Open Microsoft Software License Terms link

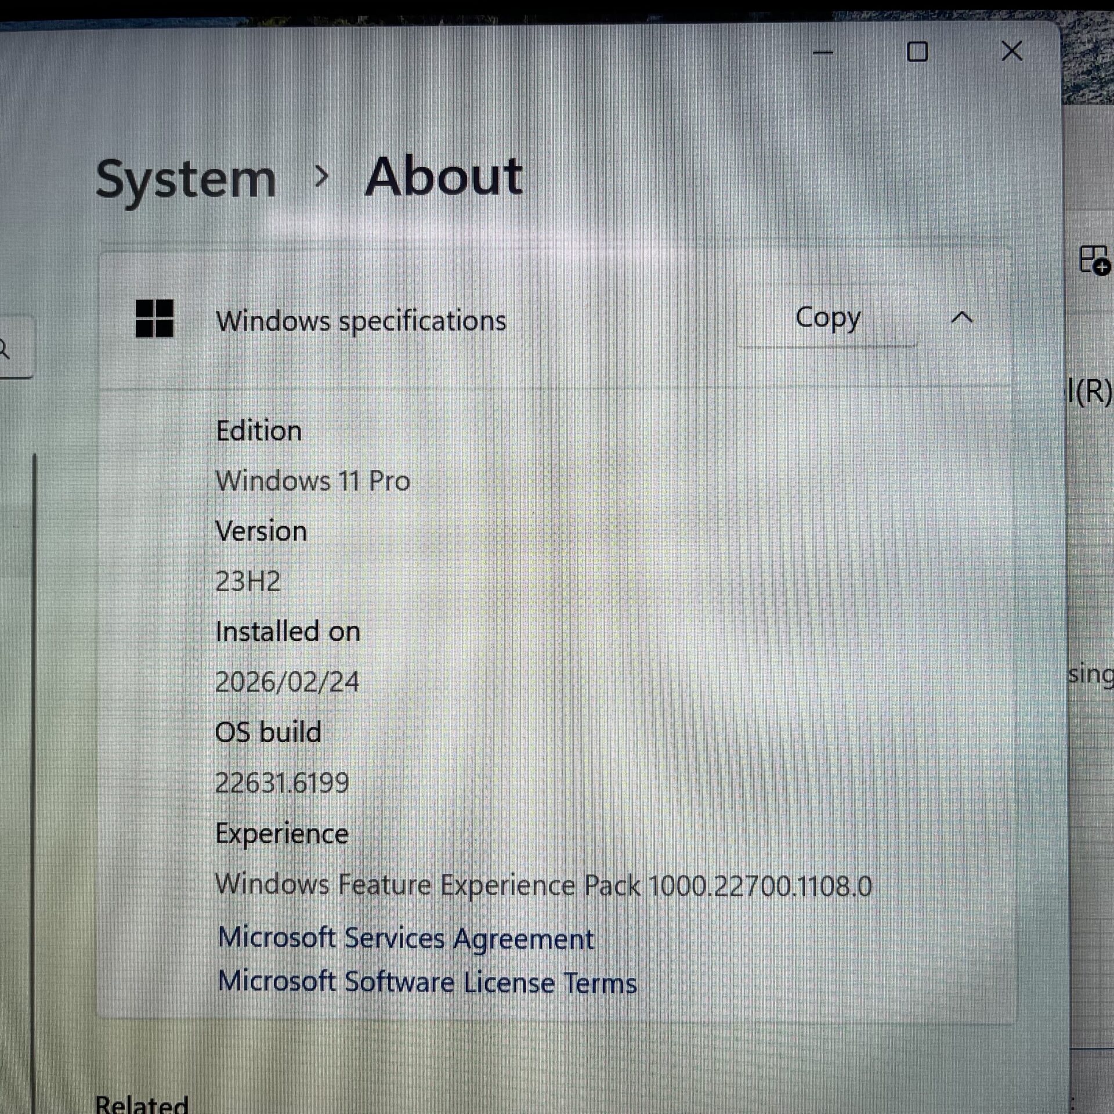[x=427, y=982]
